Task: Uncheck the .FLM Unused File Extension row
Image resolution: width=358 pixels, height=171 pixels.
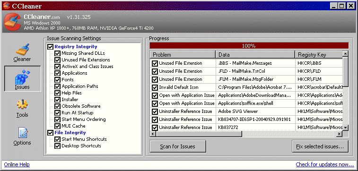Action: click(x=155, y=79)
